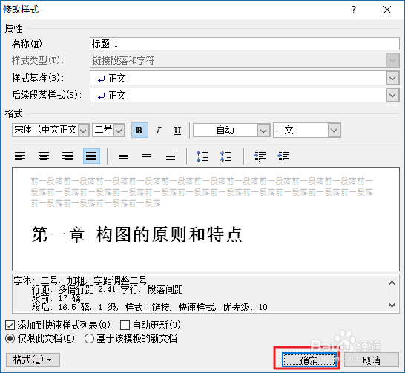Decrease paragraph indent

point(260,156)
